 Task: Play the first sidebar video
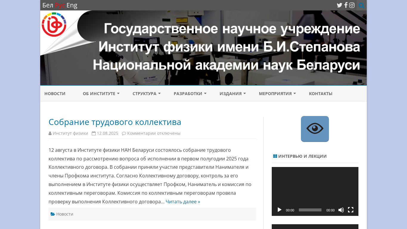(x=279, y=210)
